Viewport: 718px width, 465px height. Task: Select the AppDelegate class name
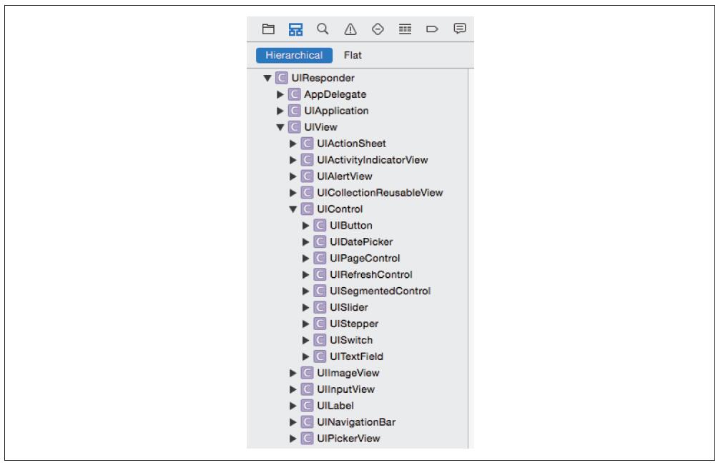pyautogui.click(x=335, y=95)
